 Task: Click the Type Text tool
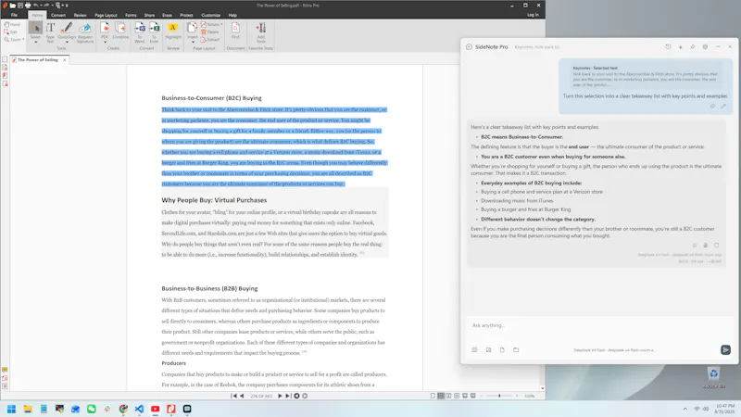(x=50, y=32)
